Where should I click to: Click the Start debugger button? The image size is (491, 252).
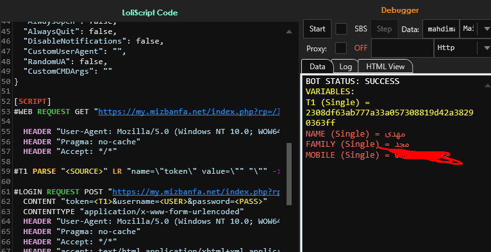317,29
